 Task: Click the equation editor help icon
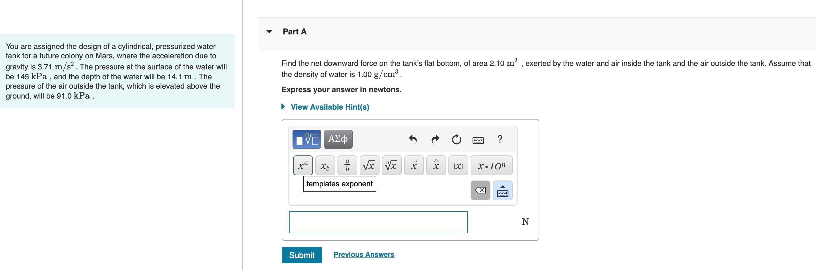point(500,140)
